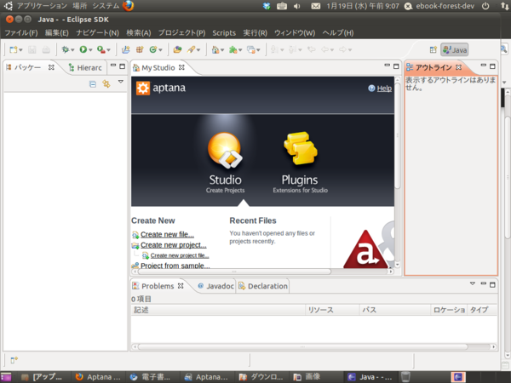Click the External Tools run icon
Image resolution: width=511 pixels, height=383 pixels.
click(x=101, y=49)
